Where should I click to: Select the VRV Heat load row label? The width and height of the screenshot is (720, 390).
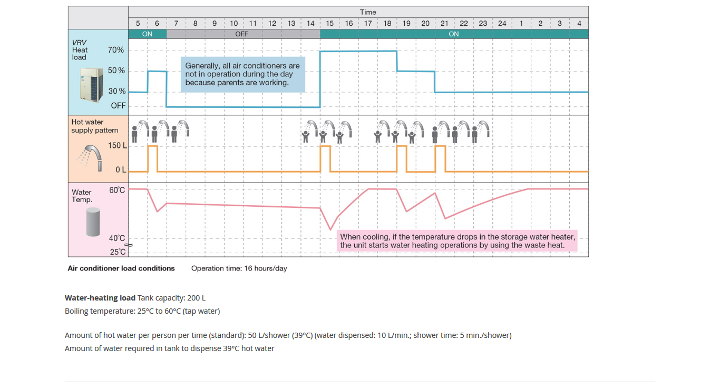coord(80,50)
